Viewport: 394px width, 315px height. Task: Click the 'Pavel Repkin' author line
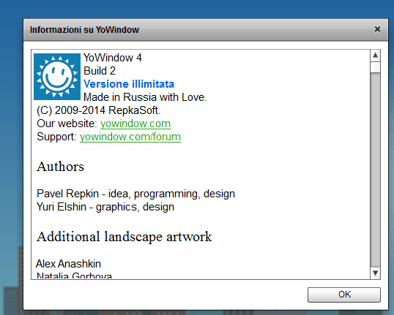[135, 194]
